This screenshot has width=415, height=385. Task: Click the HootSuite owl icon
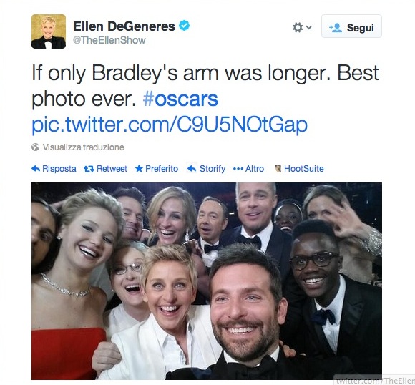[278, 168]
